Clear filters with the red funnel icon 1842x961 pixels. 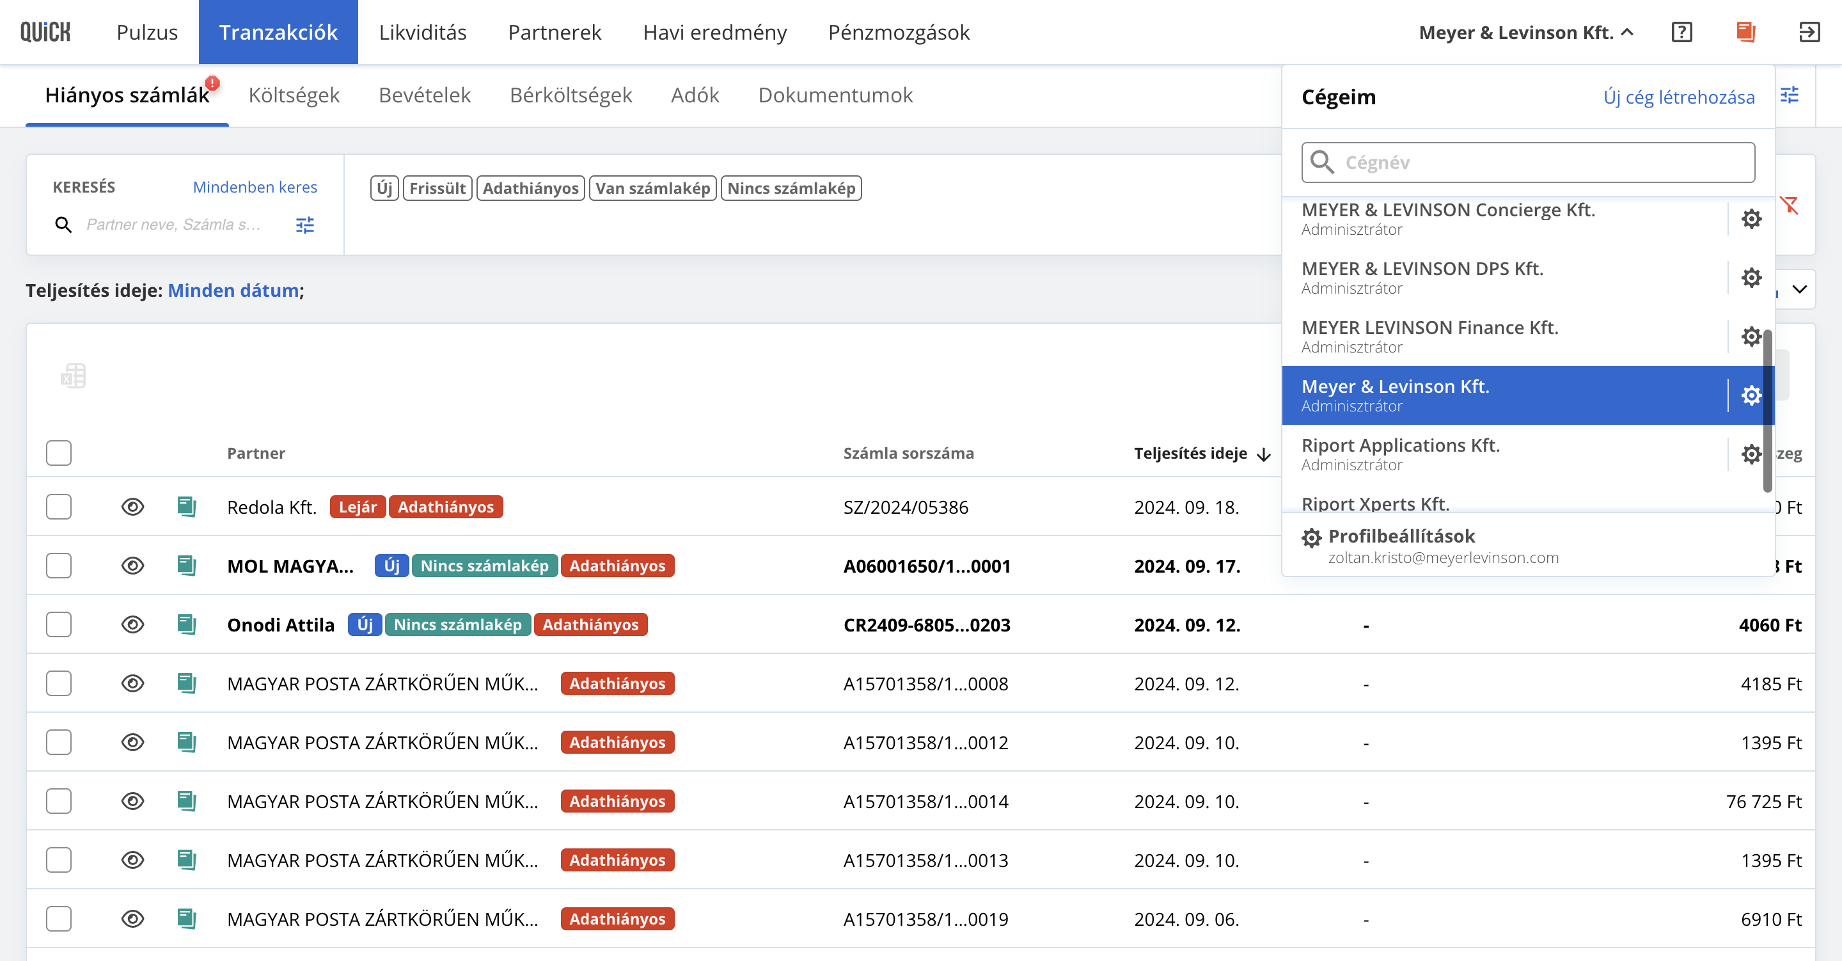point(1789,206)
